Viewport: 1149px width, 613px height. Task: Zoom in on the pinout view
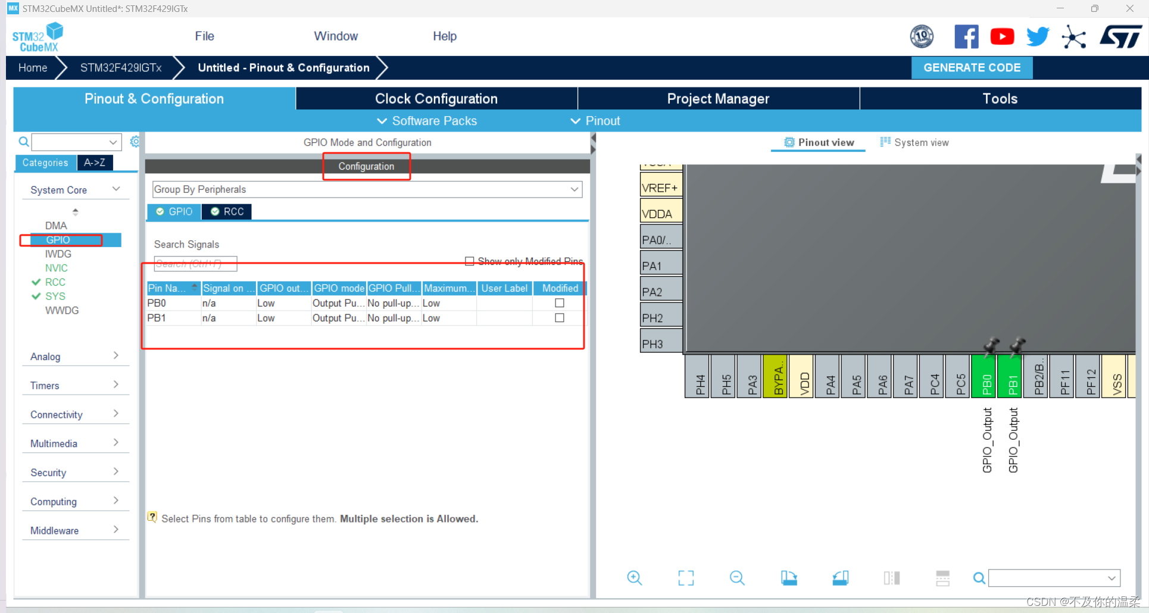(x=635, y=578)
